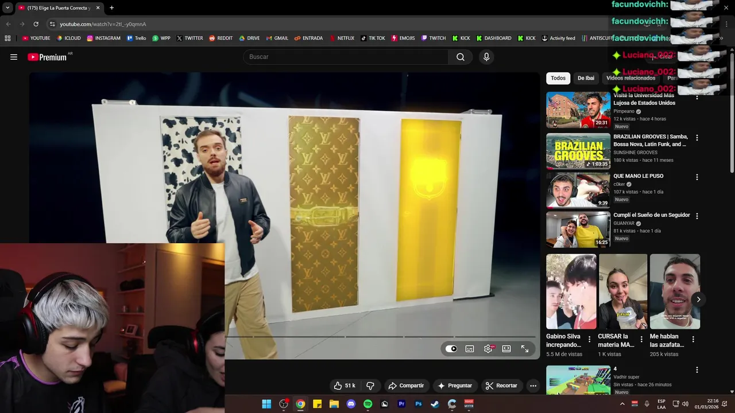Show next Shorts with the right chevron

[x=698, y=299]
